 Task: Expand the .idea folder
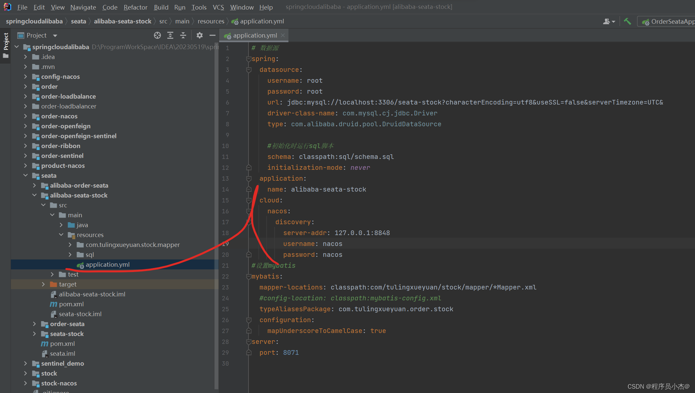click(25, 57)
